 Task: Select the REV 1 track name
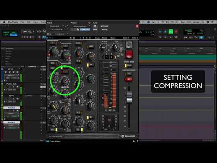(11, 96)
